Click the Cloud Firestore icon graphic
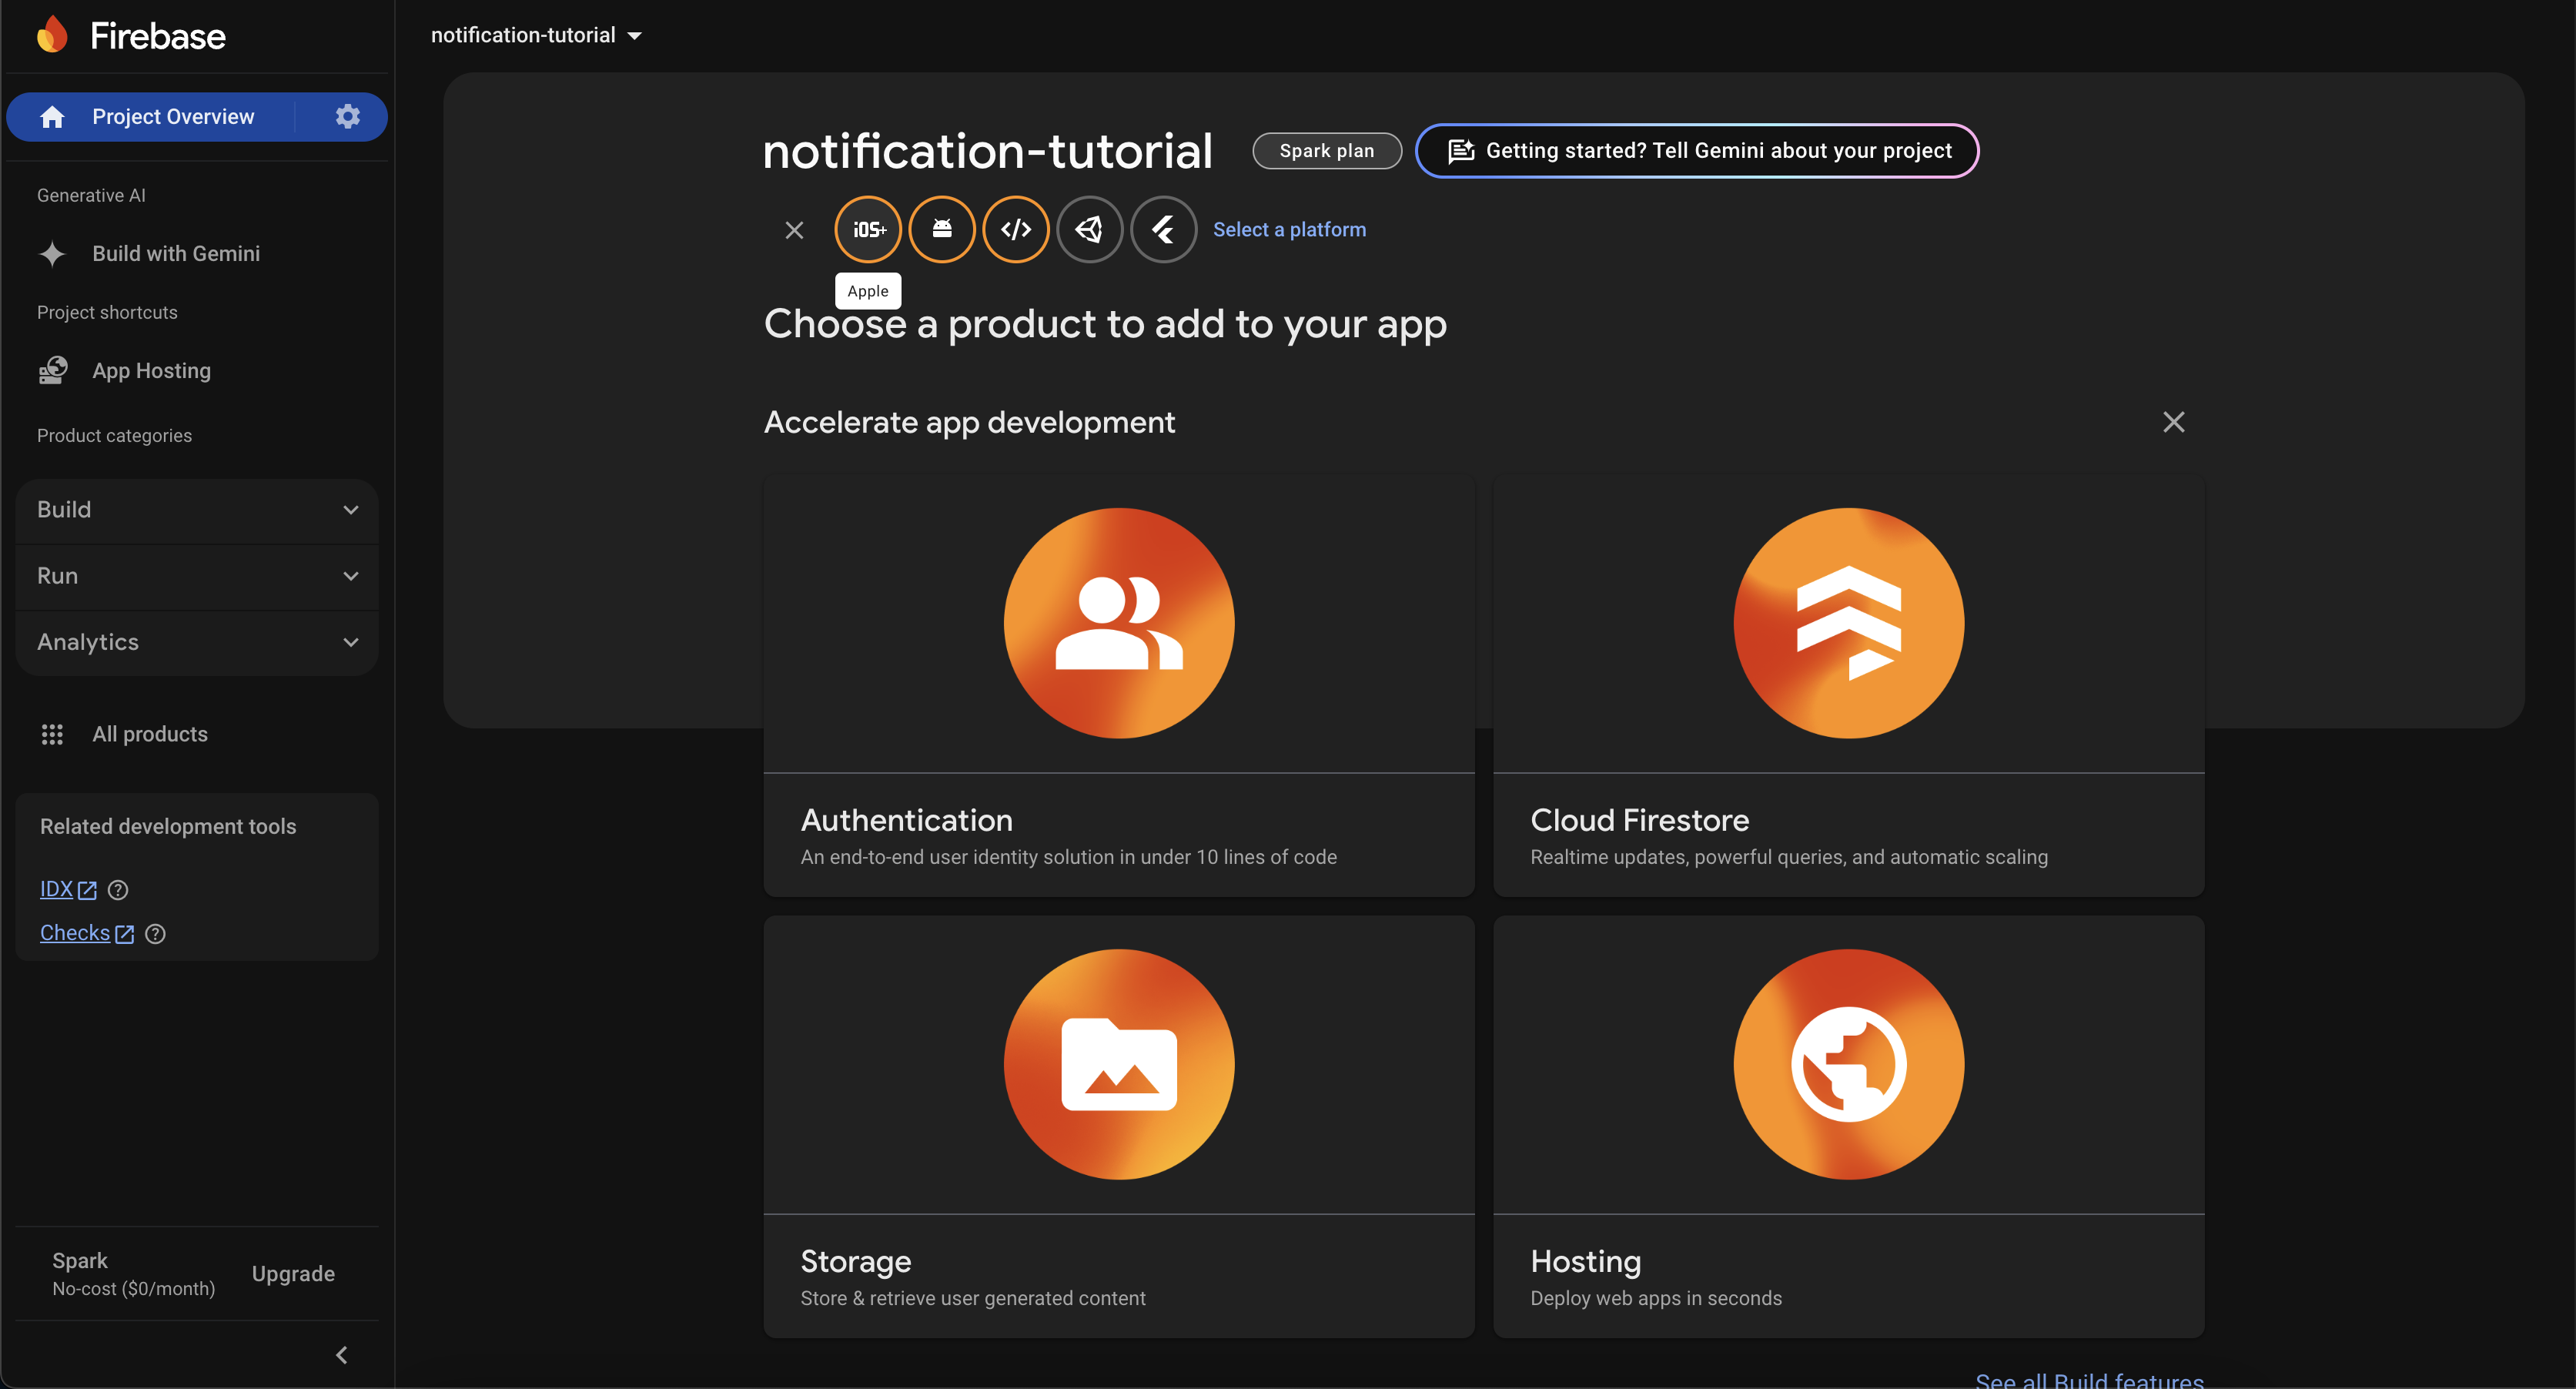The height and width of the screenshot is (1389, 2576). pyautogui.click(x=1848, y=623)
